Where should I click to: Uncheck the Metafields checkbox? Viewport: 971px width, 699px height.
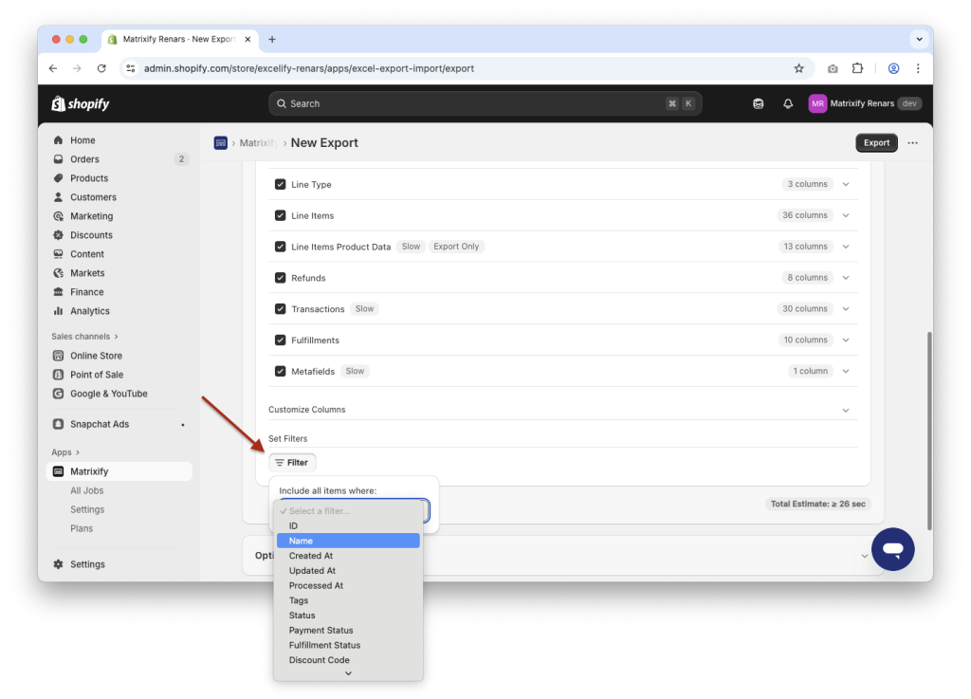(x=280, y=371)
